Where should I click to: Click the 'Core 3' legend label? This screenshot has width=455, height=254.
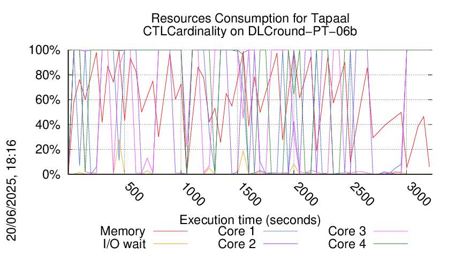point(347,232)
